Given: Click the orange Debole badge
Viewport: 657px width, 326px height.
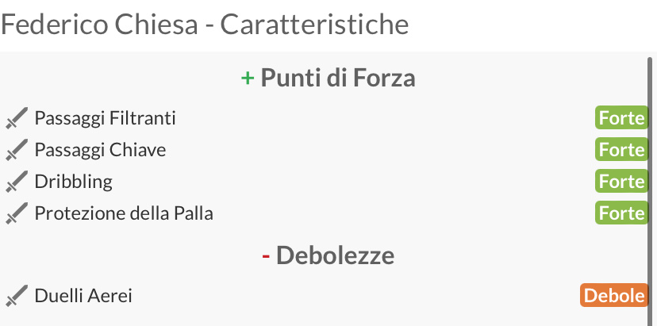Looking at the screenshot, I should [x=614, y=295].
